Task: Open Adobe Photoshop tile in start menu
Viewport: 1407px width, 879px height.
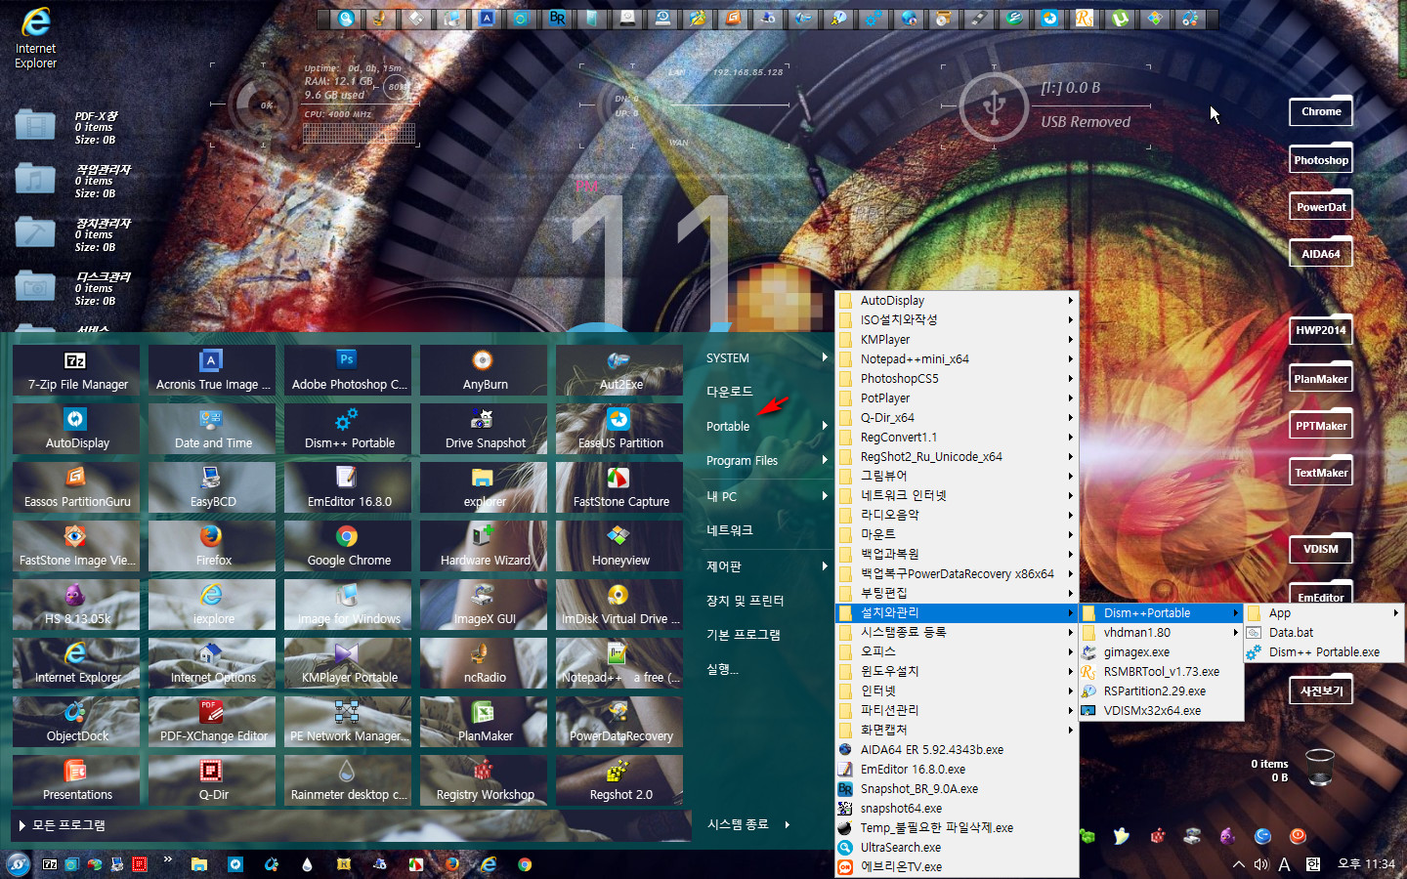Action: click(348, 370)
